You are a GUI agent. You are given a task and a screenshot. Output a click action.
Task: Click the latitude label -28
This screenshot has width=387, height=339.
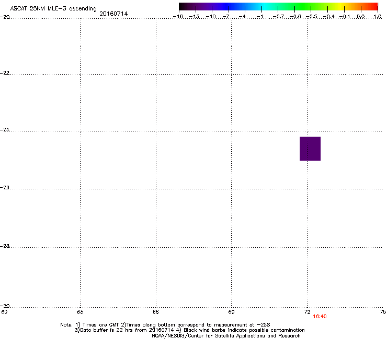5,246
